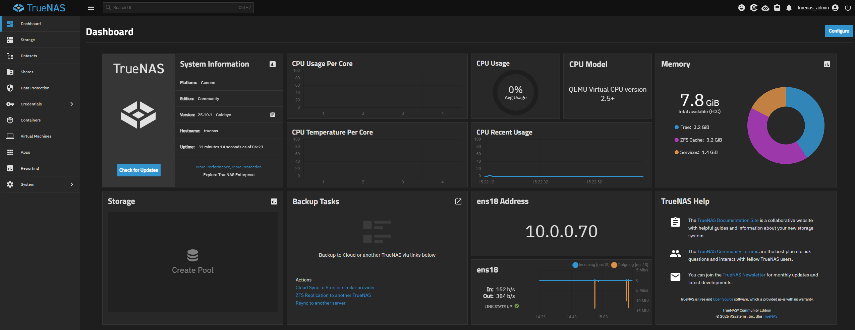Open Backup Tasks external link icon
Viewport: 855px width, 330px height.
[x=458, y=201]
